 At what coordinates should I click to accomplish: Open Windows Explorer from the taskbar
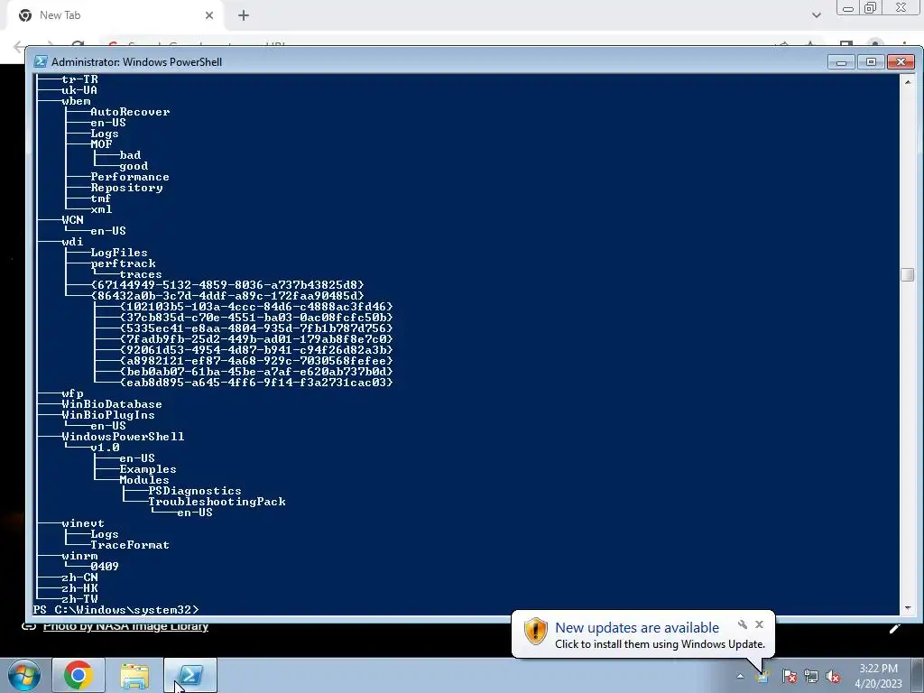pos(134,675)
